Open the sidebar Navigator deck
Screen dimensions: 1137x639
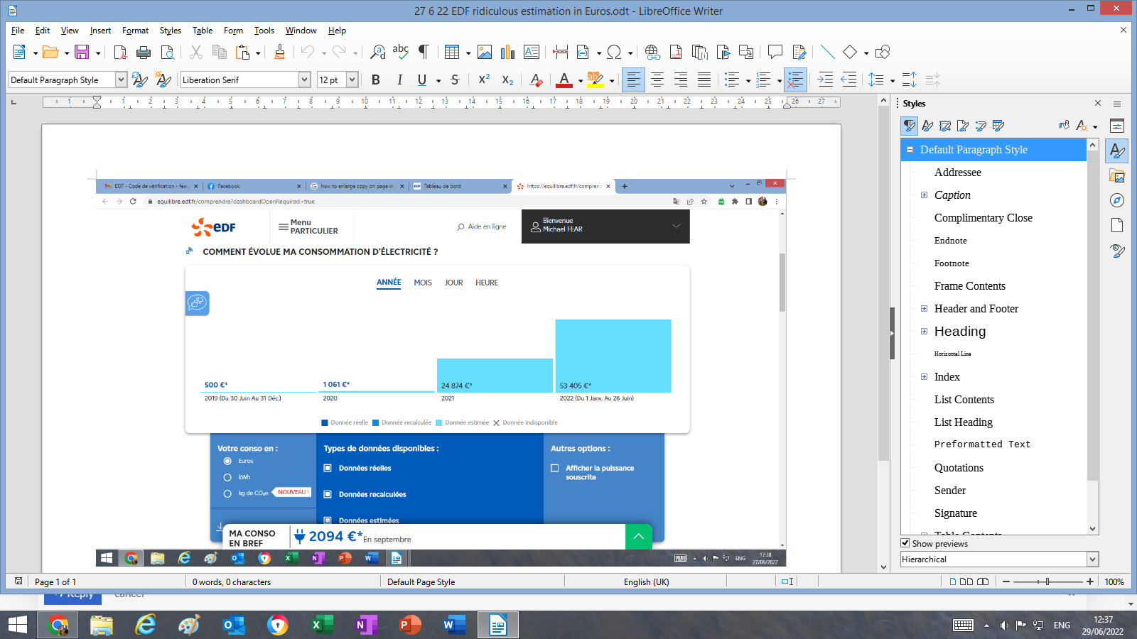(1117, 200)
